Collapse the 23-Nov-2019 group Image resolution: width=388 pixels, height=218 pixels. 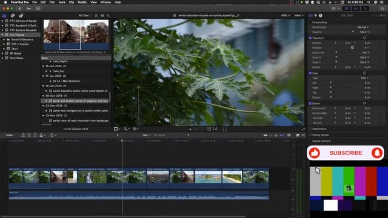pyautogui.click(x=43, y=116)
